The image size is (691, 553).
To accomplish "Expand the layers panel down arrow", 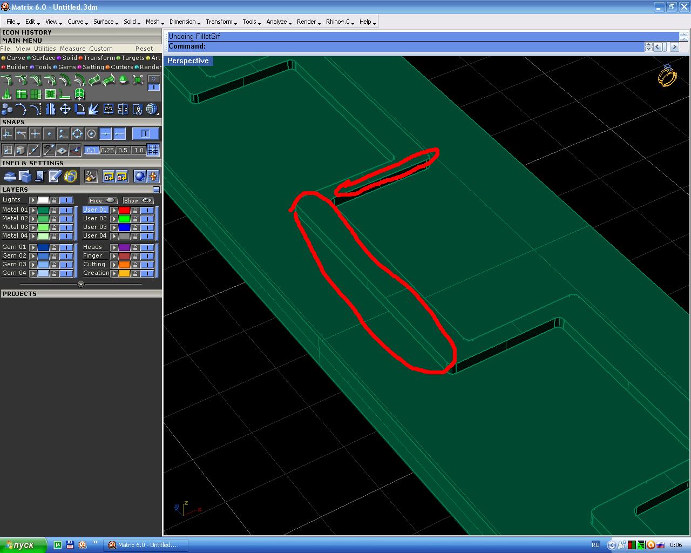I will coord(81,284).
